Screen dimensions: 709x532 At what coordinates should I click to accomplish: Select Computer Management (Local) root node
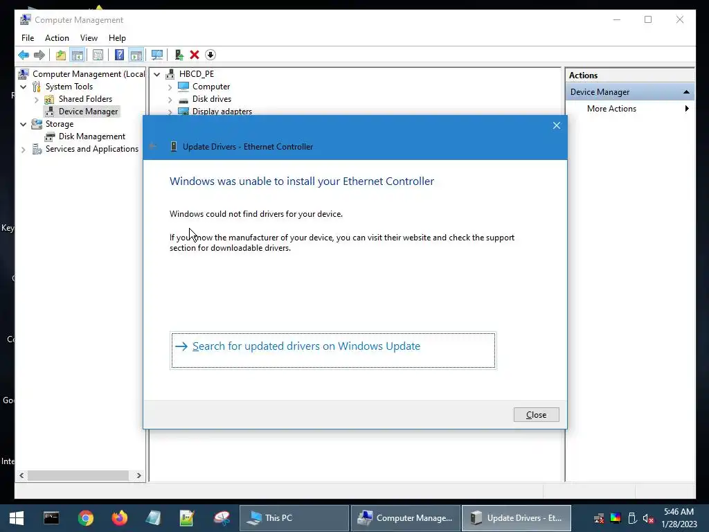[x=89, y=74]
